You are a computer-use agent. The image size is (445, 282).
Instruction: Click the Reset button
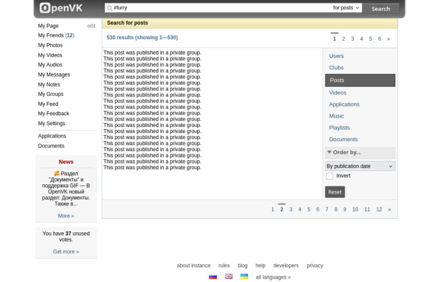pos(335,192)
